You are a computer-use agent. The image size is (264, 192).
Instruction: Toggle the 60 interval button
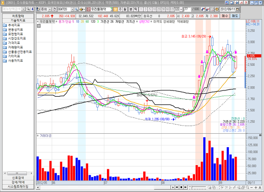tap(168, 9)
